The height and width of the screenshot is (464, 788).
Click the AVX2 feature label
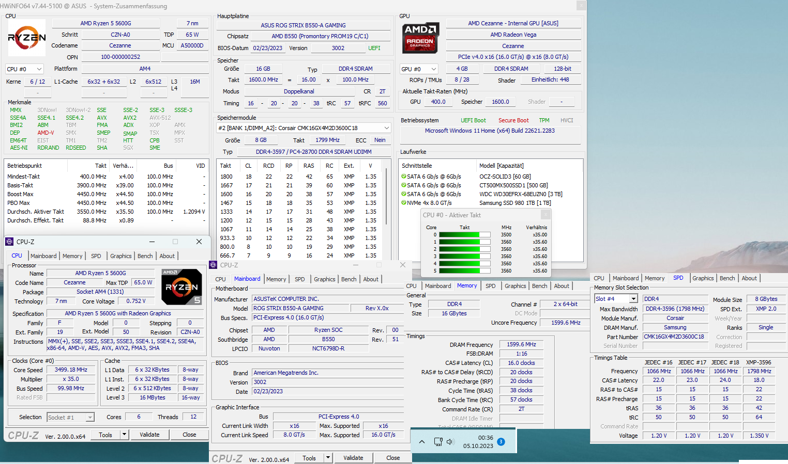tap(130, 118)
